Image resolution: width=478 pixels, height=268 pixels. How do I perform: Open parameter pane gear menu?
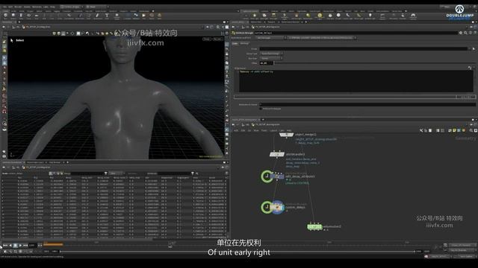point(461,33)
